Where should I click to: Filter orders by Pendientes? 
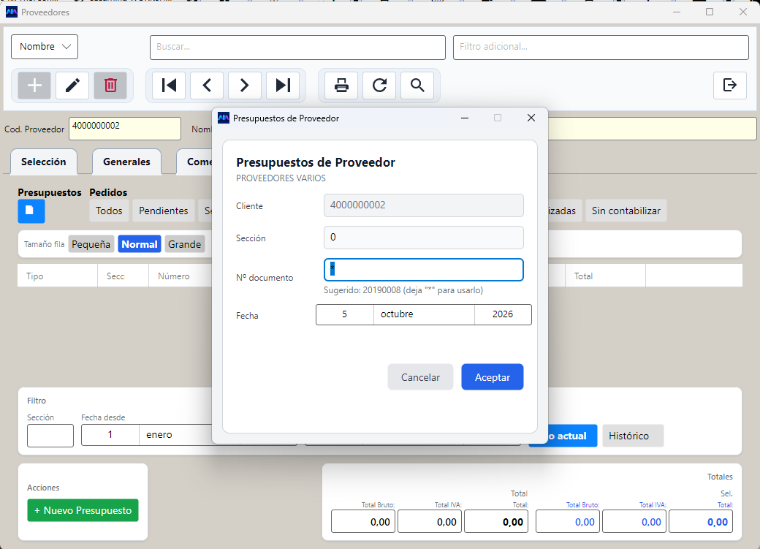tap(164, 211)
